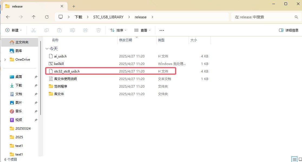Click the Share icon in toolbar
Screen dimensions: 302x162
[86, 30]
